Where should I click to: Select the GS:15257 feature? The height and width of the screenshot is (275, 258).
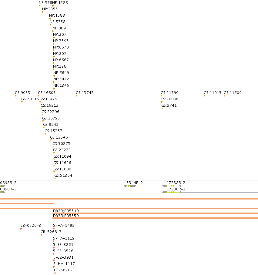[x=53, y=131]
